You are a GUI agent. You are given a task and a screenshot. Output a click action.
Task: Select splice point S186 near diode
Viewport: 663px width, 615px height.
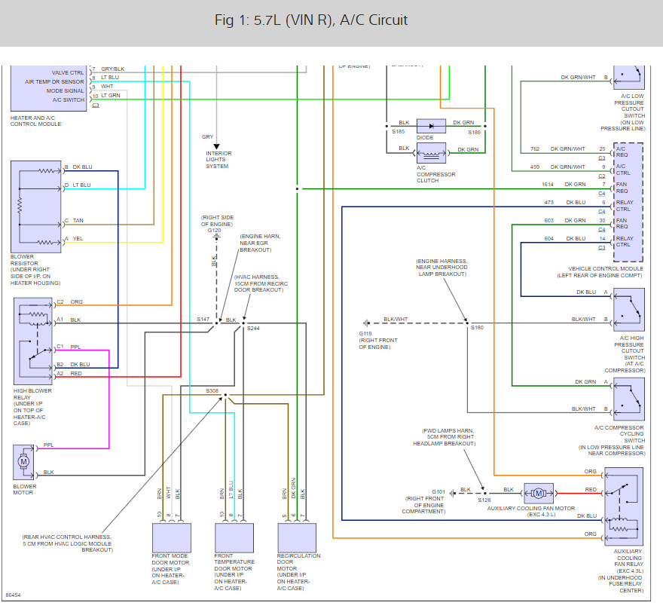pyautogui.click(x=485, y=126)
